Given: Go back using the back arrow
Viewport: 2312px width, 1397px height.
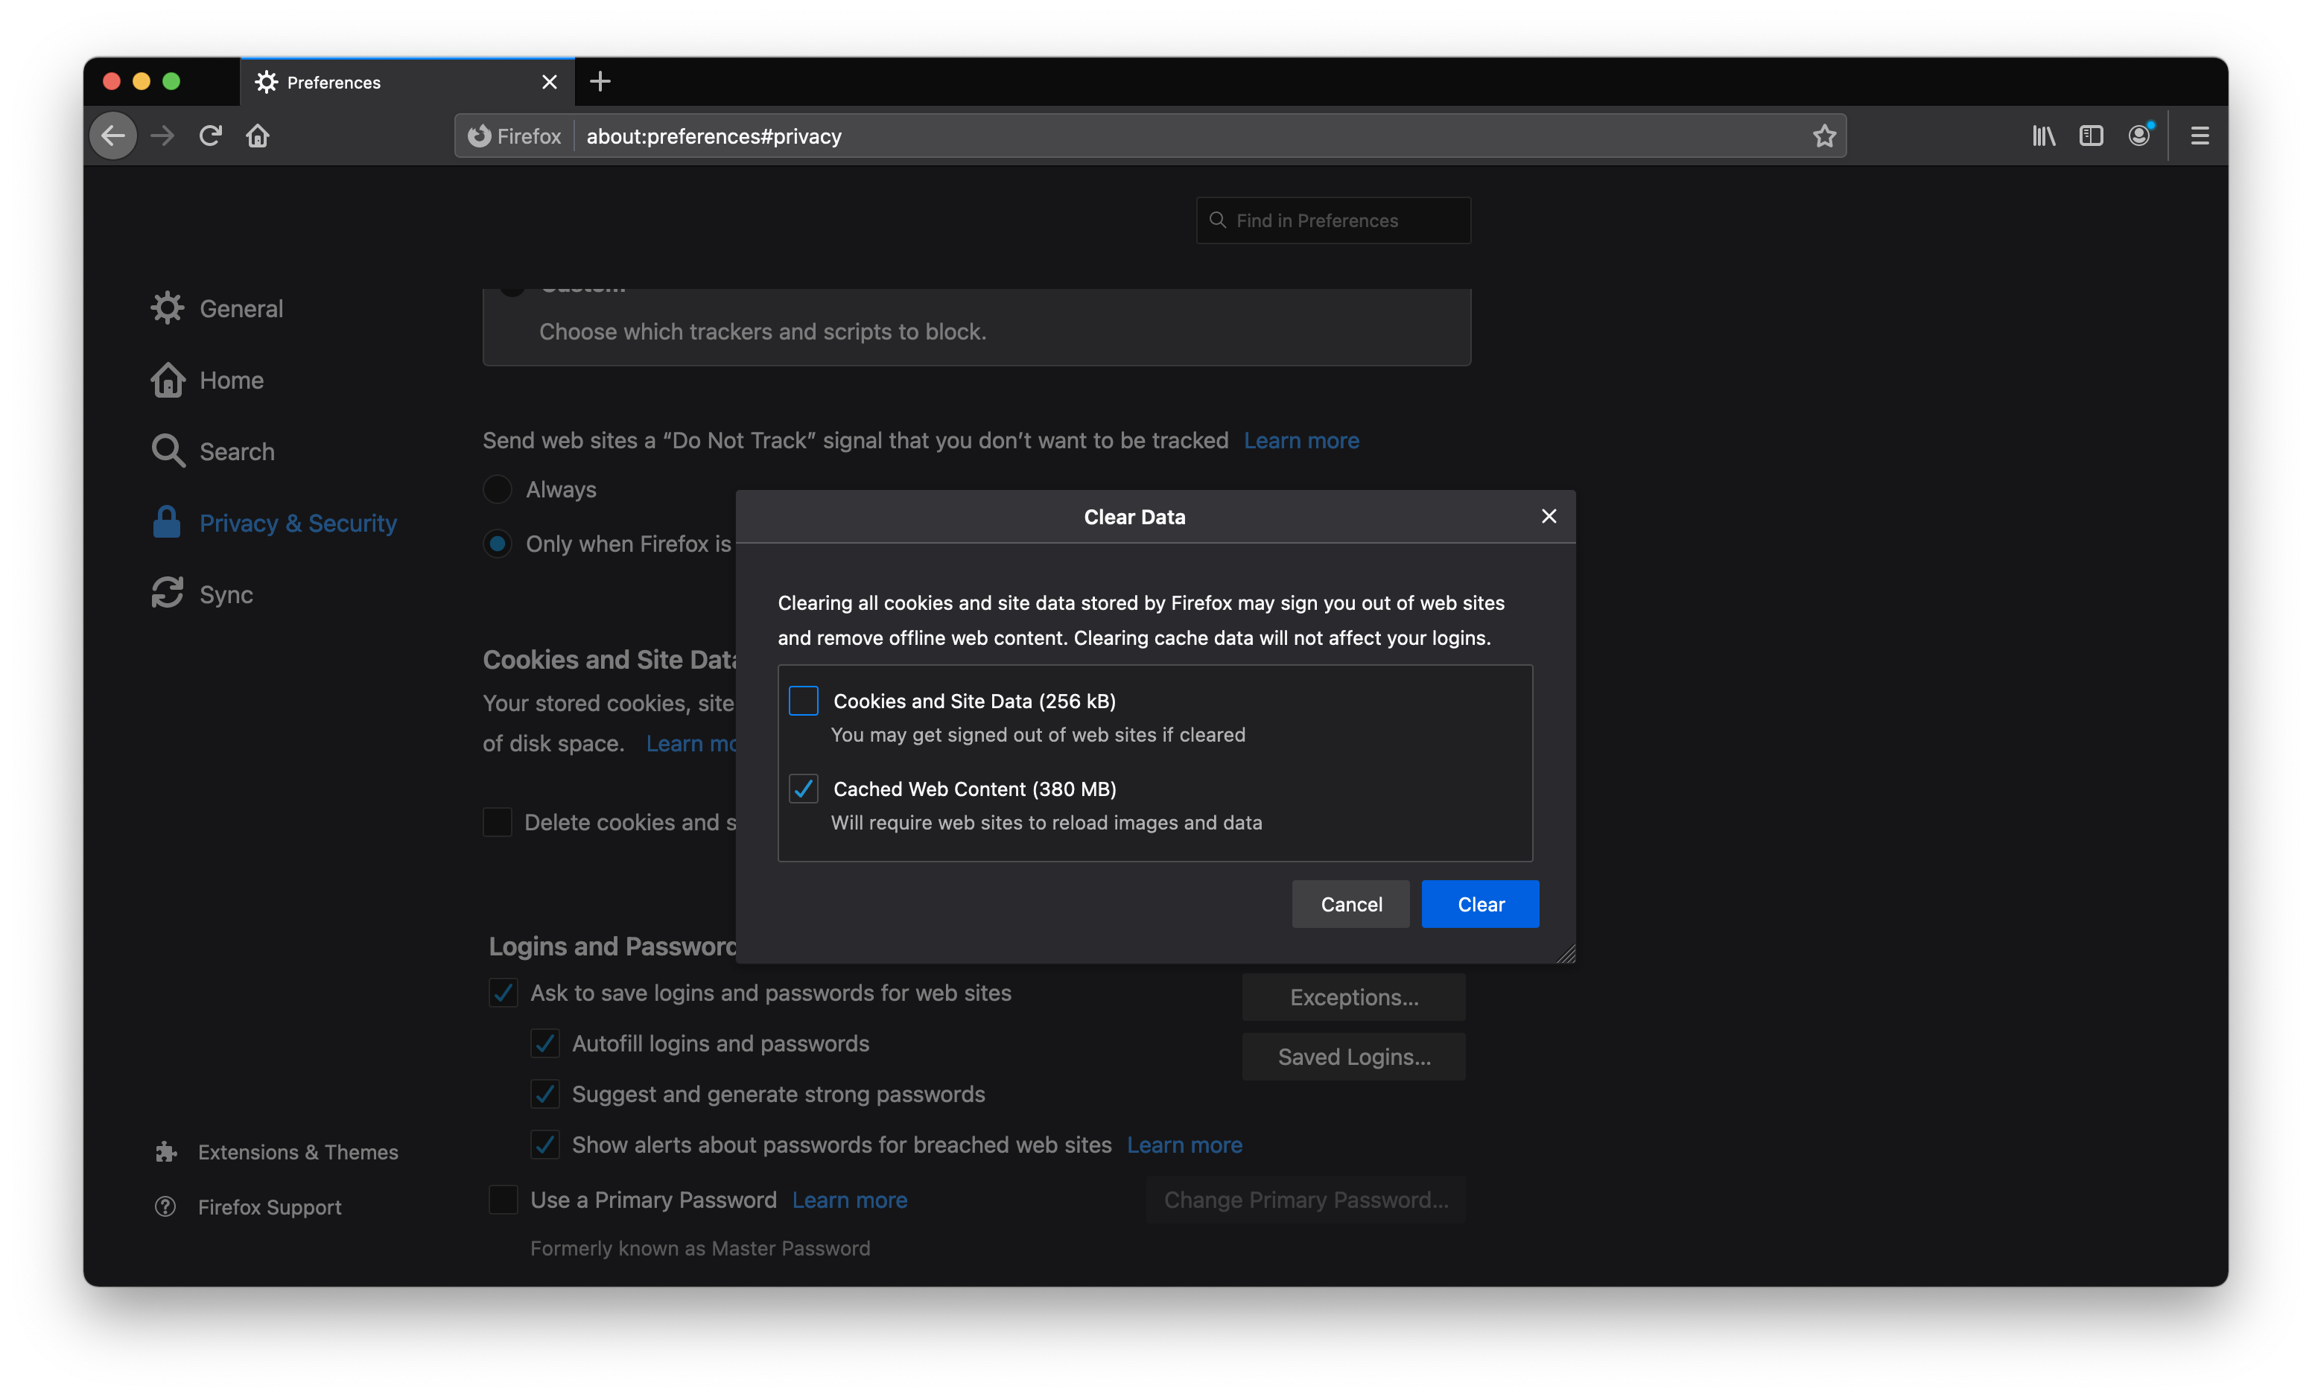Looking at the screenshot, I should pos(113,136).
